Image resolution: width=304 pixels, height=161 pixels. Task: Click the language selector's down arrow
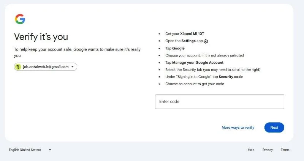50,150
